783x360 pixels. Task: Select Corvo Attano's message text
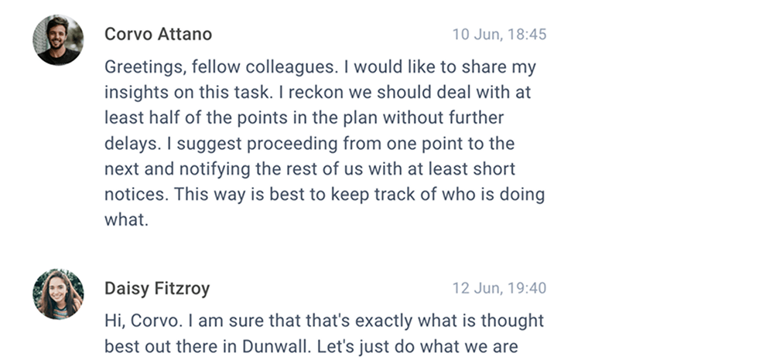click(324, 143)
